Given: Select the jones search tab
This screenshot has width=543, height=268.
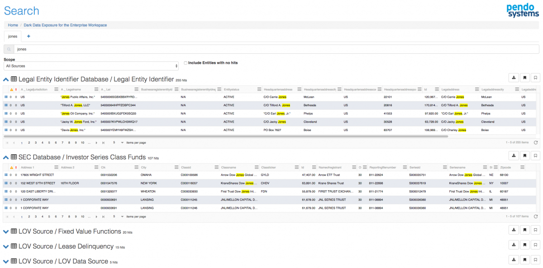Looking at the screenshot, I should pos(13,36).
